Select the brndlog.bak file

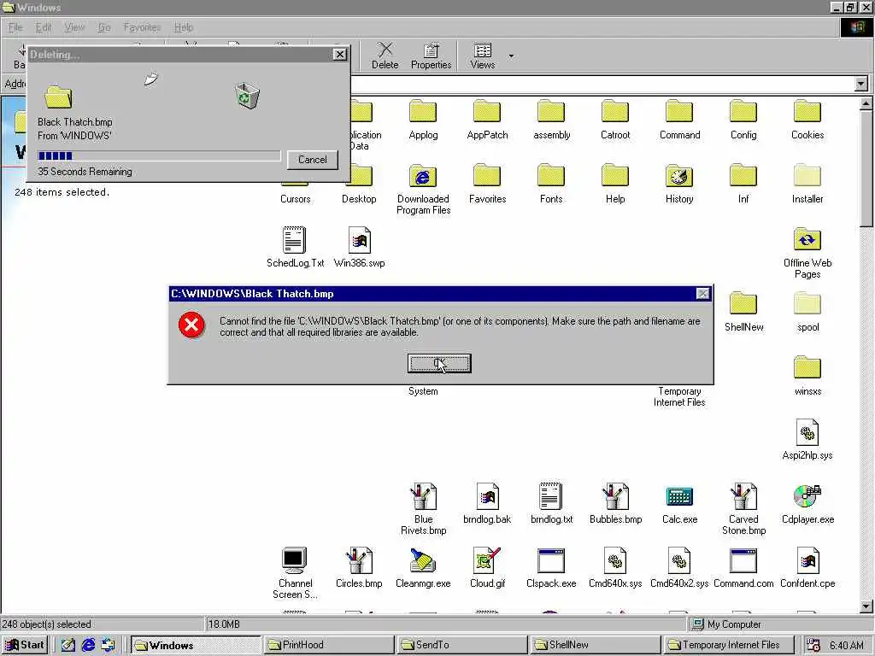pos(487,504)
